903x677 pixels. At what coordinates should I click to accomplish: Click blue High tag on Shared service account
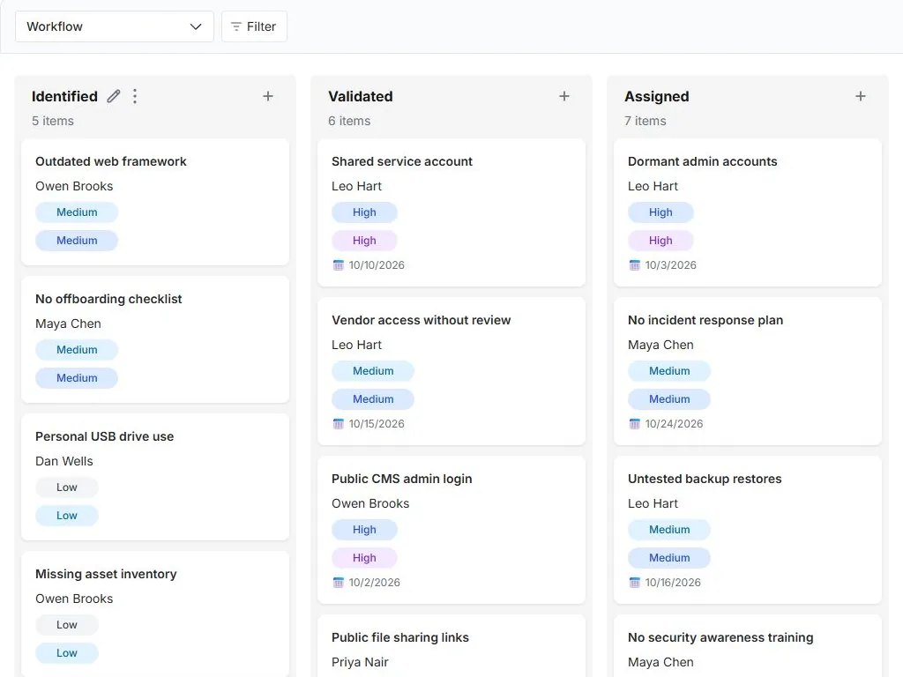364,212
